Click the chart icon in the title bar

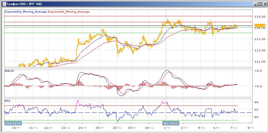[3, 4]
